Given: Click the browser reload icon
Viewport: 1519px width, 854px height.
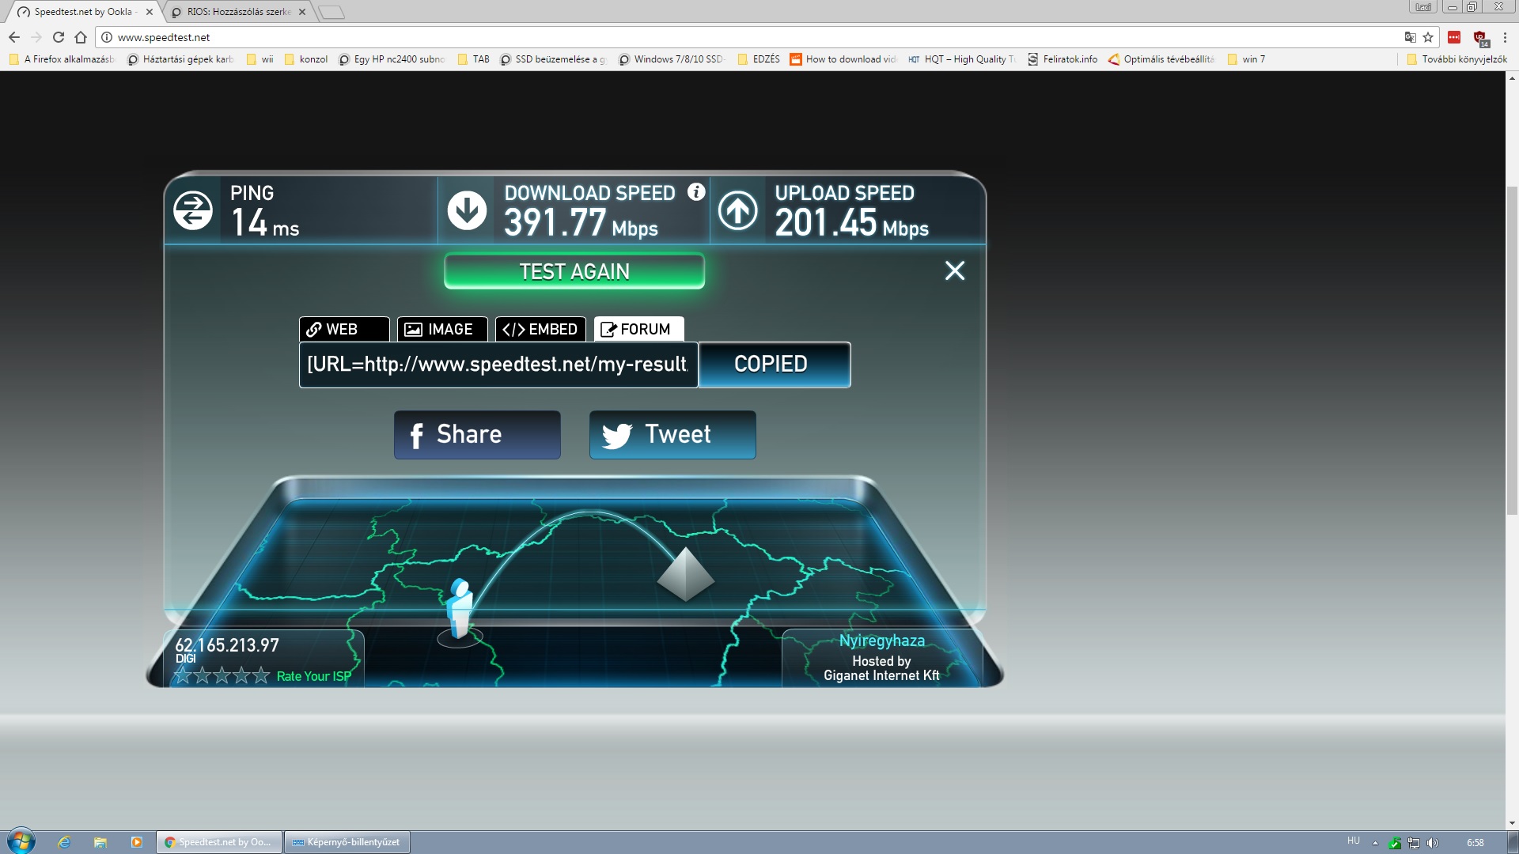Looking at the screenshot, I should coord(59,37).
